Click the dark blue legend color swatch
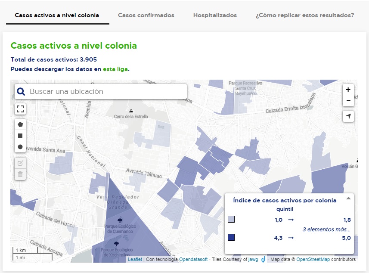This screenshot has height=273, width=369. pyautogui.click(x=232, y=237)
